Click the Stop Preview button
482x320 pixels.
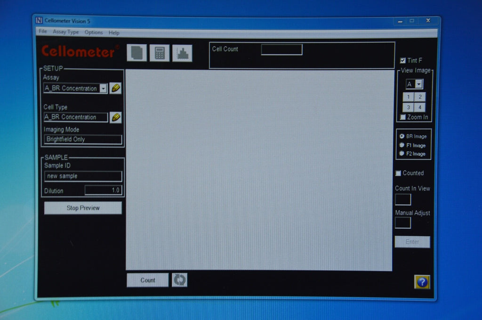(x=83, y=208)
